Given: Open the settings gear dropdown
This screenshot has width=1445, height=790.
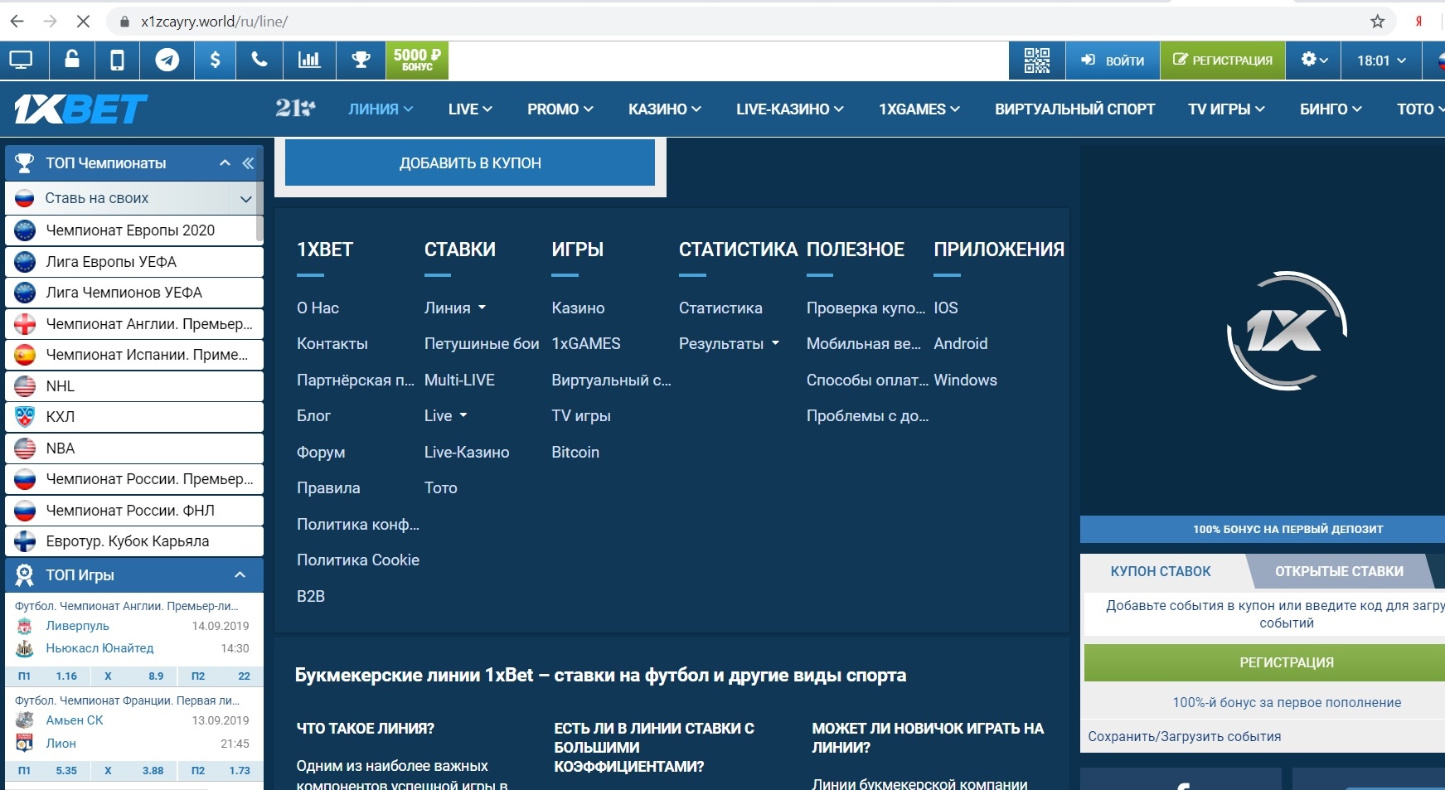Looking at the screenshot, I should 1314,61.
